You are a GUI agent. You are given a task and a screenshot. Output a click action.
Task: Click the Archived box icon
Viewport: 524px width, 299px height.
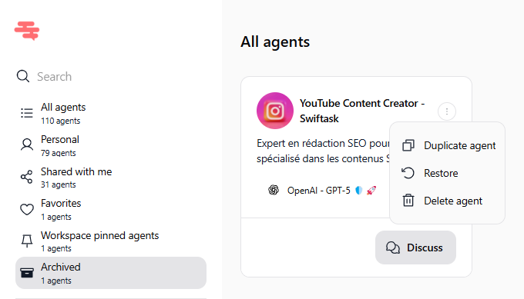27,273
